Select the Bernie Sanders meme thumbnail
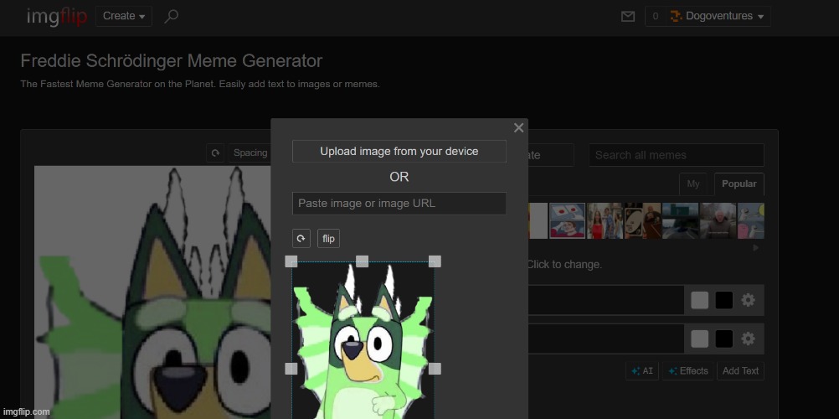Screen dimensions: 839x419 pos(718,220)
